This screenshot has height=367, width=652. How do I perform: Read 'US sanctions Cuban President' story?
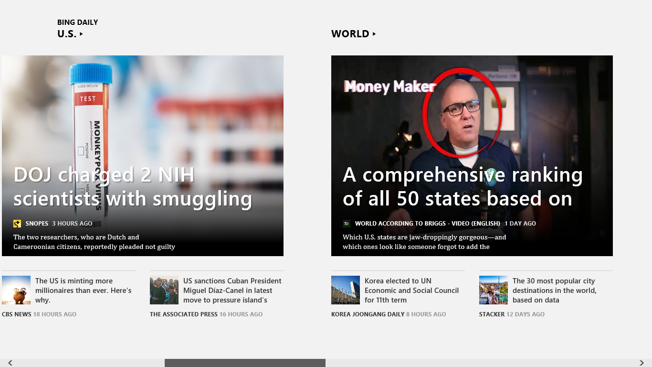tap(232, 291)
